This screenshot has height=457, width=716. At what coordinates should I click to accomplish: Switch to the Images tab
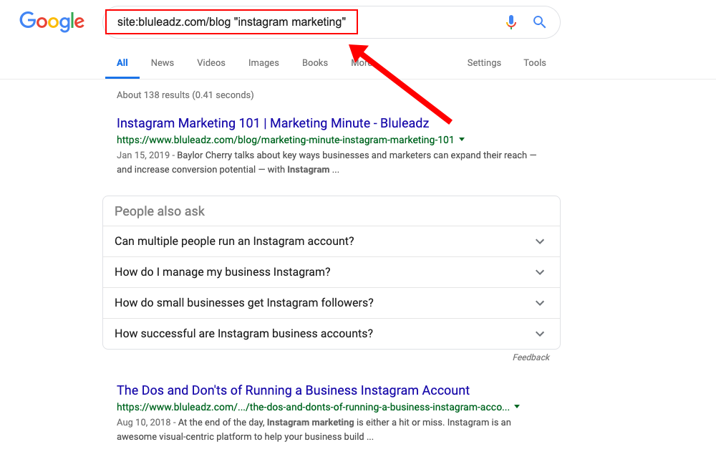pyautogui.click(x=263, y=63)
